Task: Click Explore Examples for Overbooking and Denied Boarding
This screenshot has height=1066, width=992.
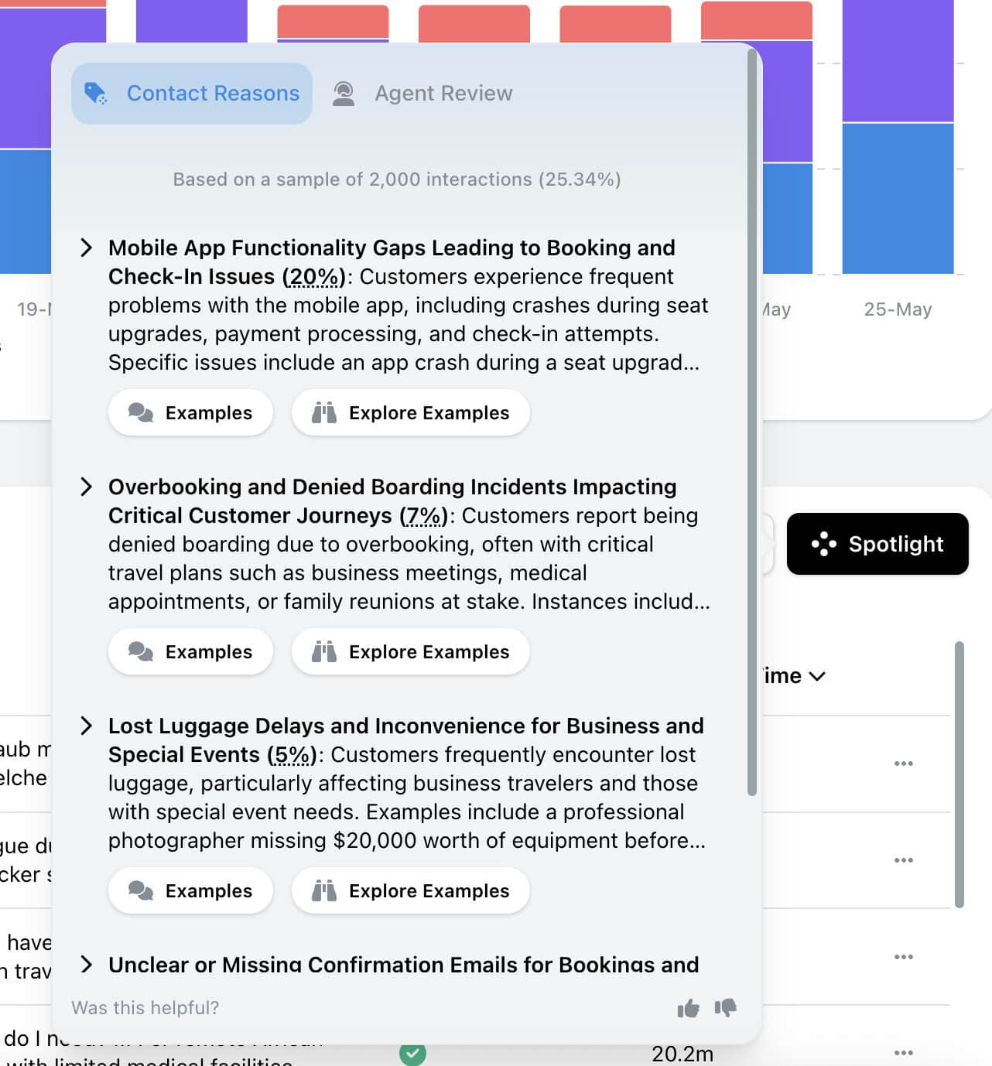Action: [x=411, y=652]
